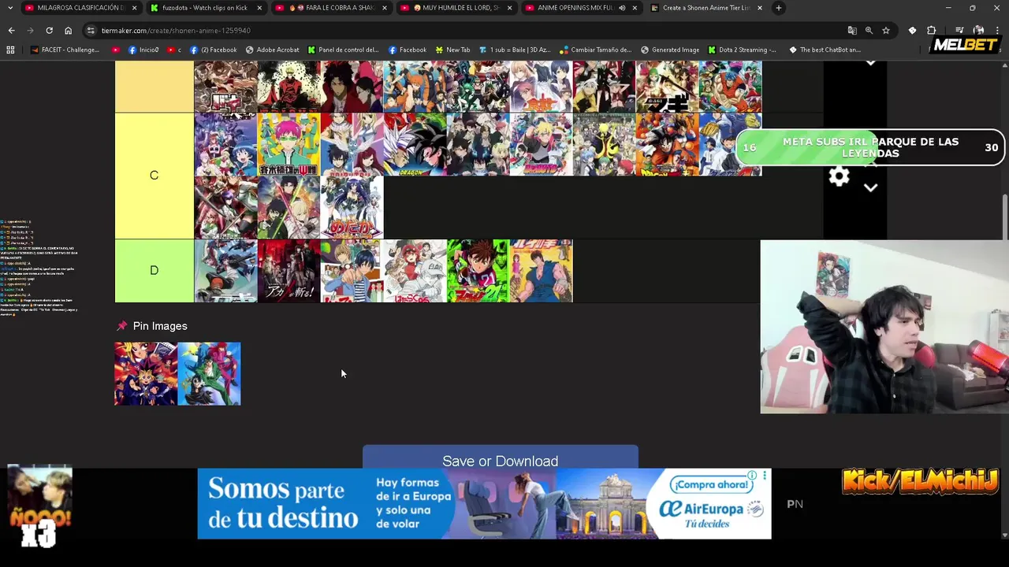The width and height of the screenshot is (1009, 567).
Task: Open the New Tab bookmark
Action: click(452, 50)
